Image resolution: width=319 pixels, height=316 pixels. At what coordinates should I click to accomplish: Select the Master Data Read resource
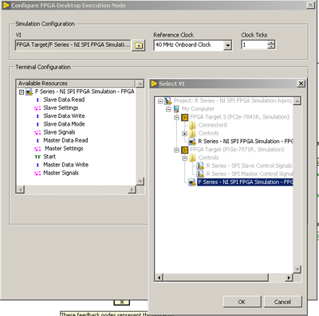point(65,140)
